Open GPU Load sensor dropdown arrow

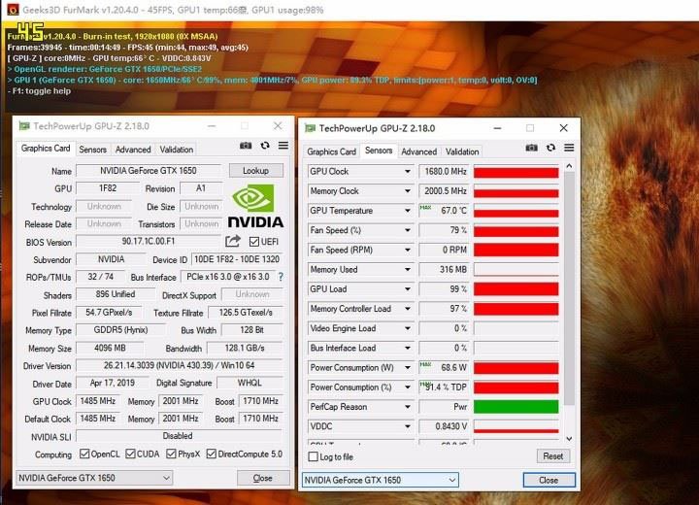click(x=407, y=289)
